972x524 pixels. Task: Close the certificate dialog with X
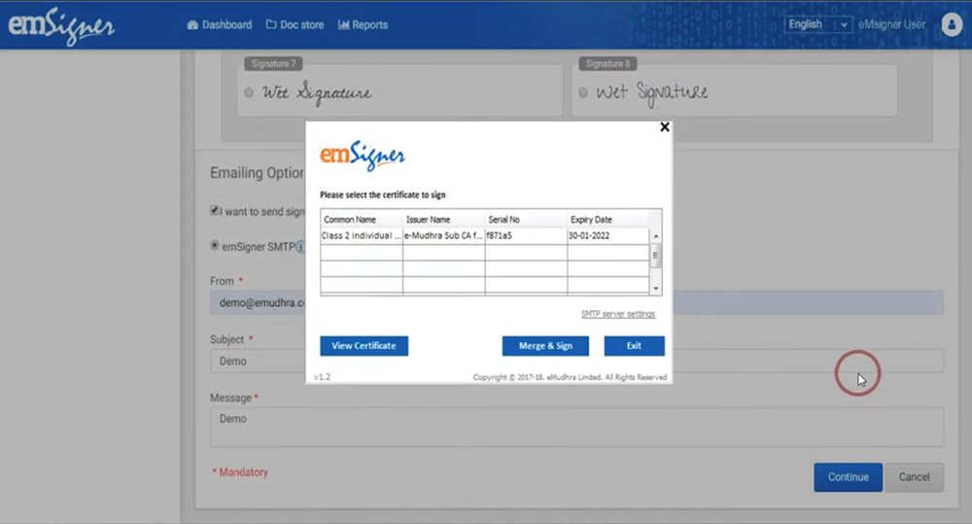665,127
